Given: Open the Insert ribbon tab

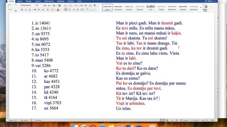Looking at the screenshot, I should coord(20,1).
